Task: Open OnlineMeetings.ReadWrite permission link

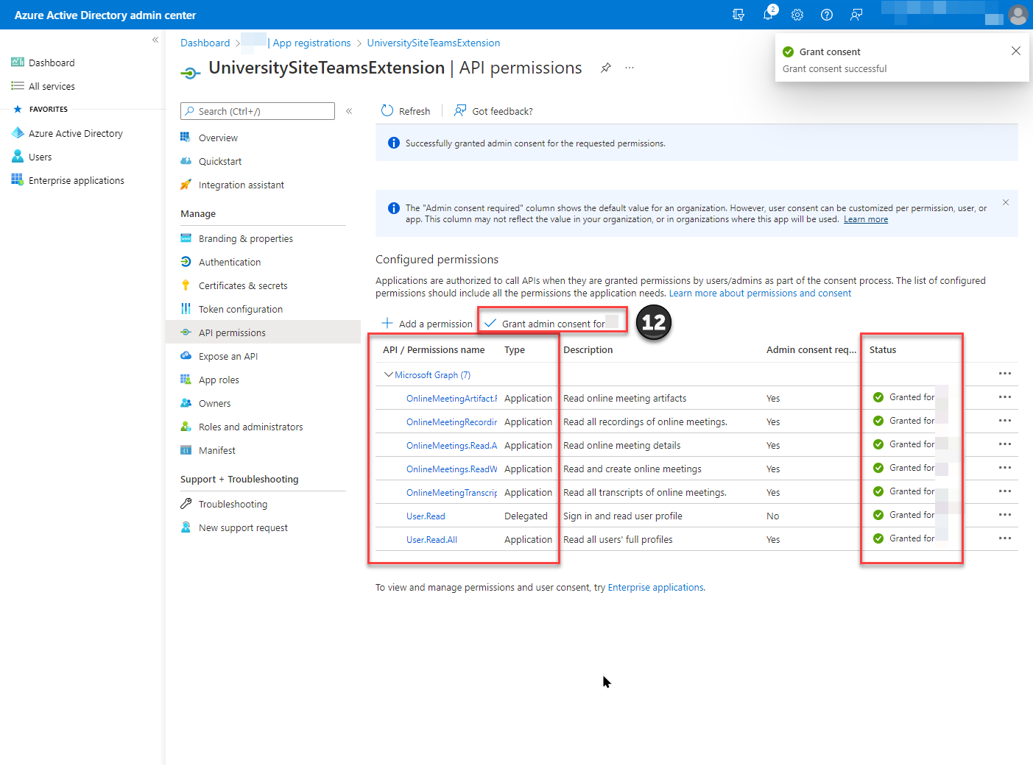Action: pyautogui.click(x=451, y=469)
